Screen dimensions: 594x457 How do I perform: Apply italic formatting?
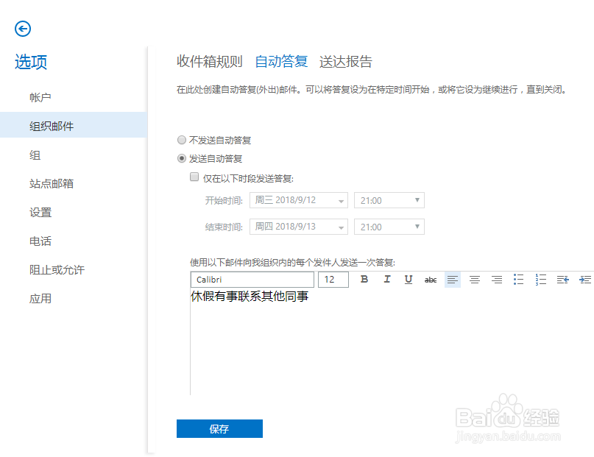(x=386, y=279)
